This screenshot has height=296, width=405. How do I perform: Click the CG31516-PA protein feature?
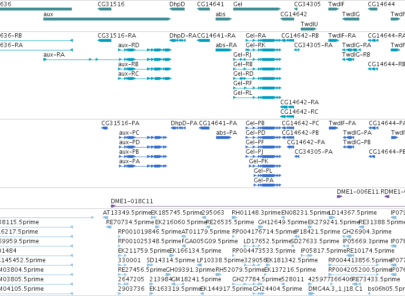click(104, 128)
